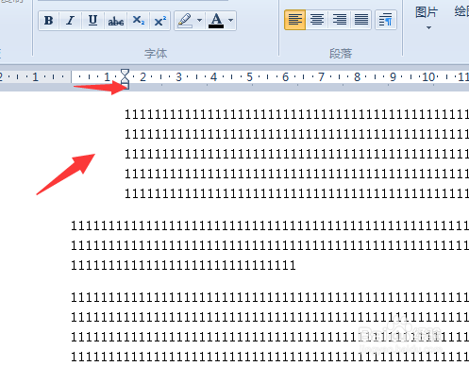
Task: Toggle bold formatting
Action: pyautogui.click(x=49, y=21)
